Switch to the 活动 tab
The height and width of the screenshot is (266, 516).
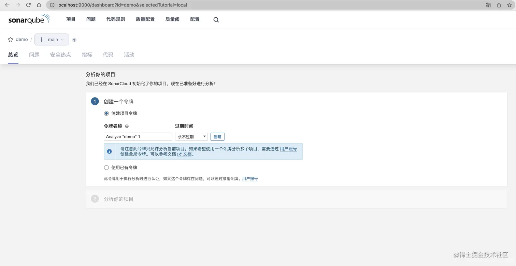point(129,55)
